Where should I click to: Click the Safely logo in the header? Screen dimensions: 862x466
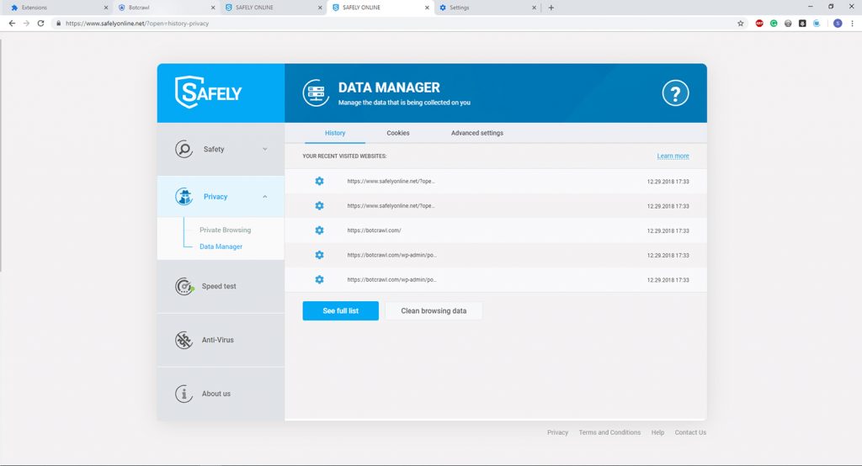pyautogui.click(x=208, y=93)
